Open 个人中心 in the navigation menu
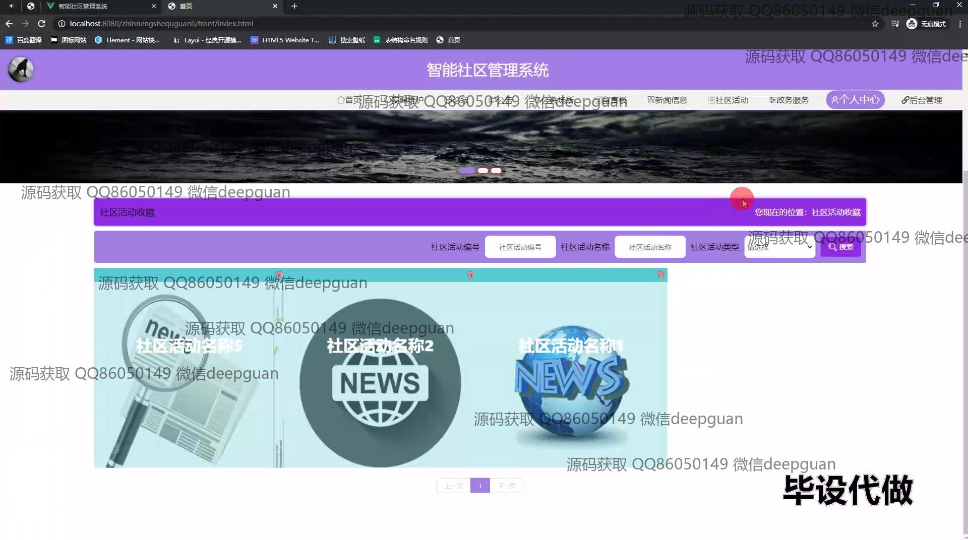 pyautogui.click(x=856, y=100)
